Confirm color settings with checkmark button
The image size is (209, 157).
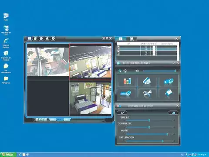coord(122,113)
